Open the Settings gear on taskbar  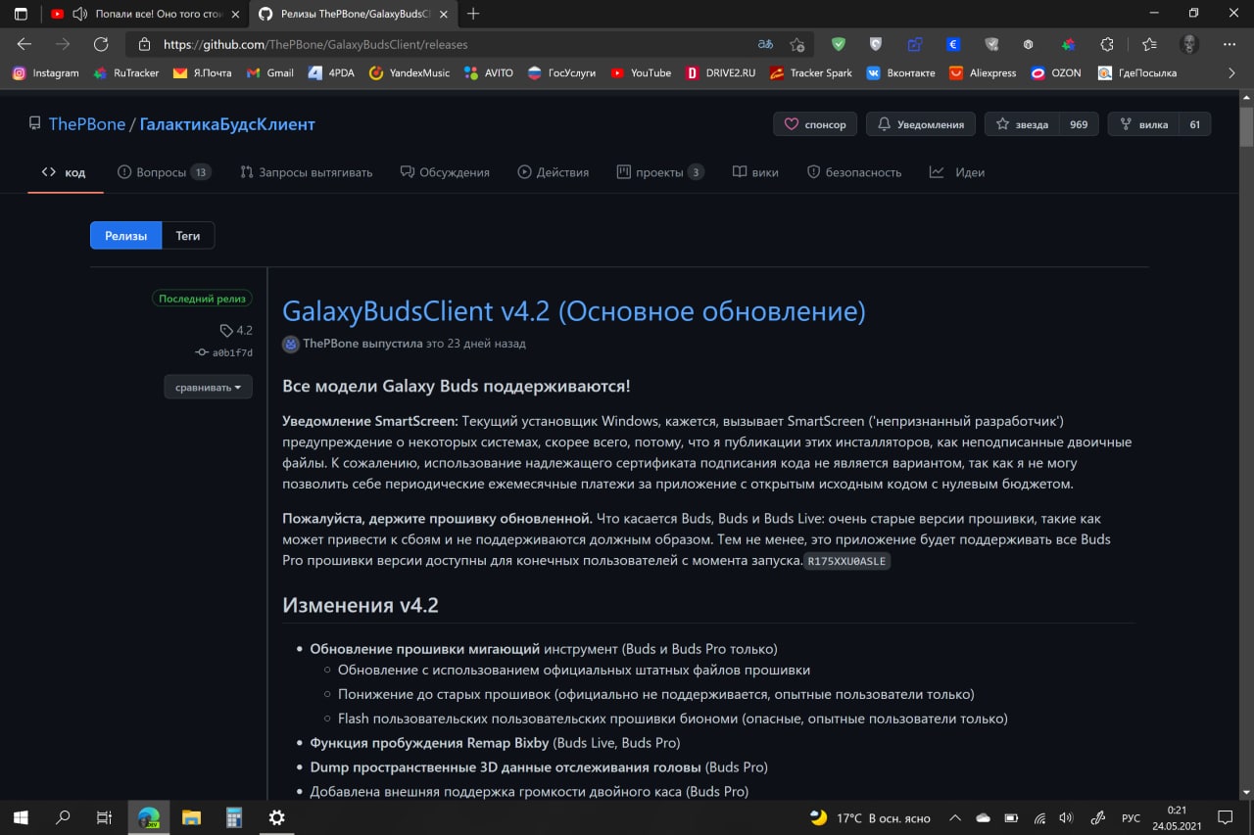(x=277, y=816)
